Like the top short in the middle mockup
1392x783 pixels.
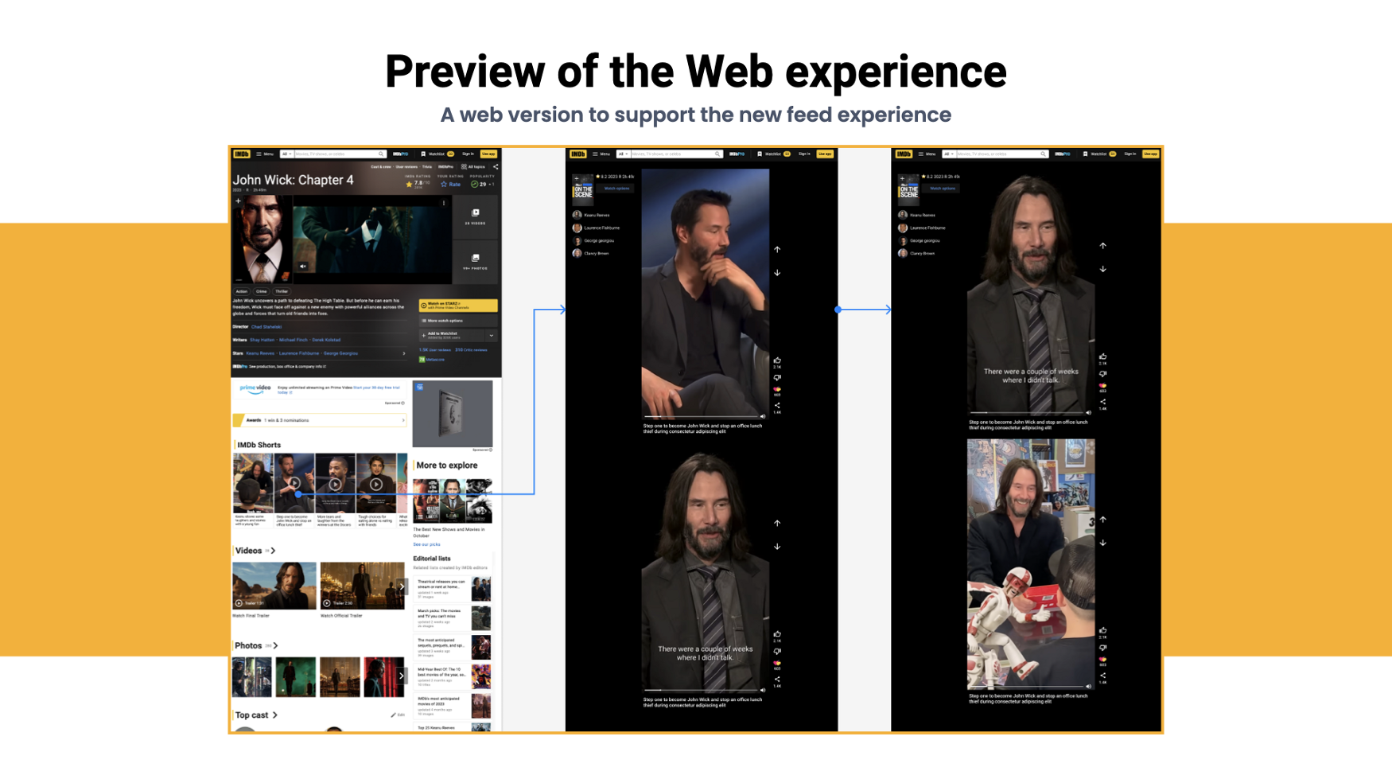pyautogui.click(x=777, y=360)
